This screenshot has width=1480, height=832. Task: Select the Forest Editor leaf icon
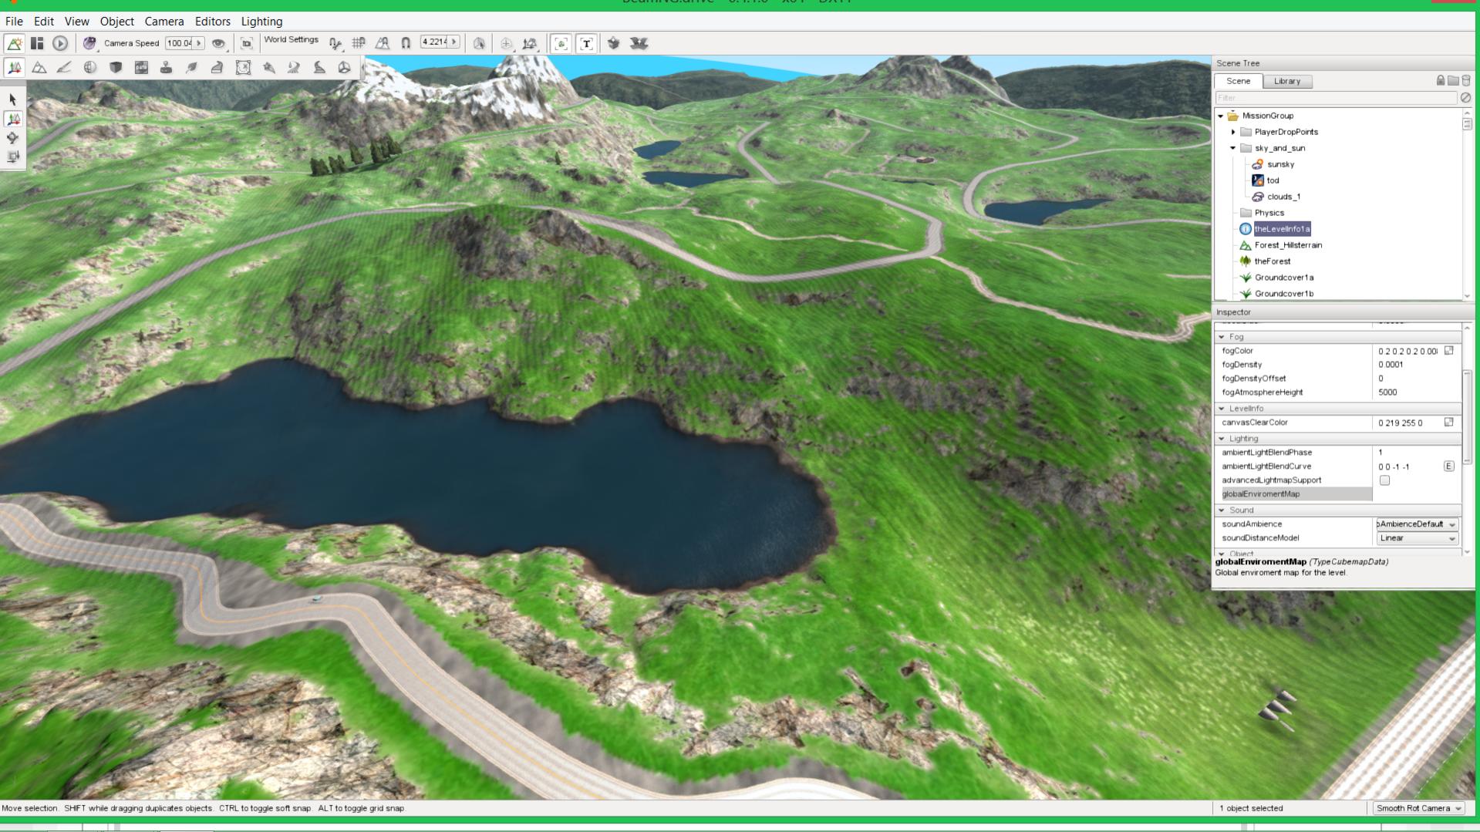coord(191,68)
